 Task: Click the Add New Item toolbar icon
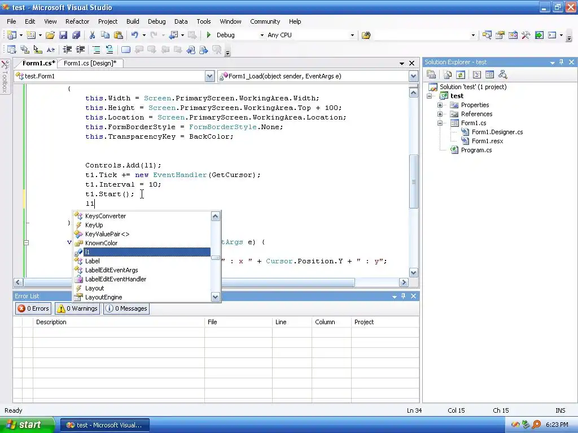point(32,35)
